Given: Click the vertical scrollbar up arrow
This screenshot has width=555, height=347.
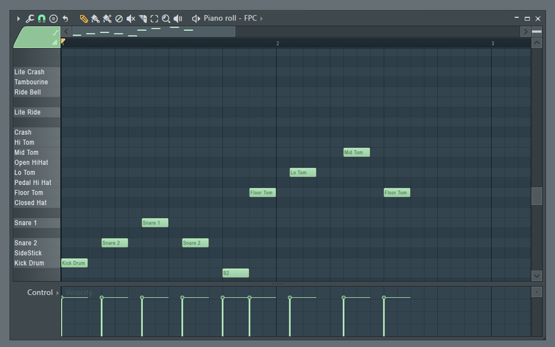Looking at the screenshot, I should click(x=537, y=43).
